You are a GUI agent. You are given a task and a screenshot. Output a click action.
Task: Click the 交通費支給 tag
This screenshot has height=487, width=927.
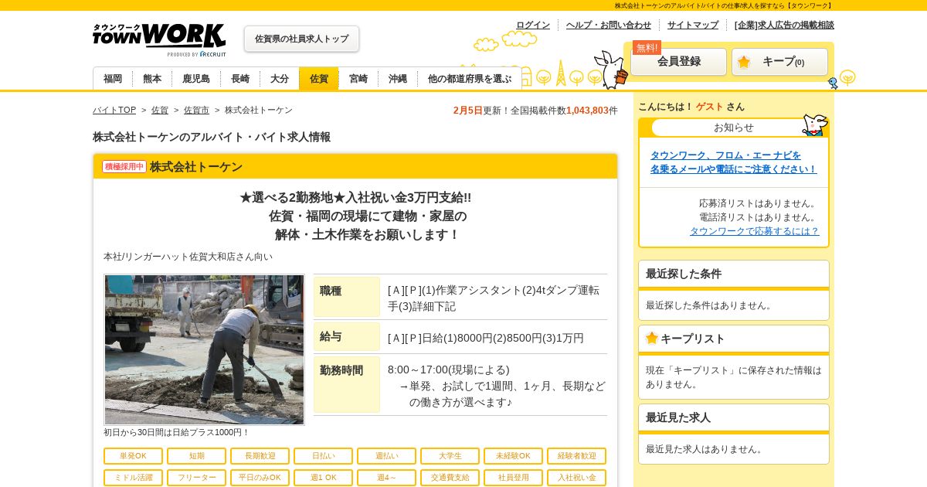tap(450, 478)
